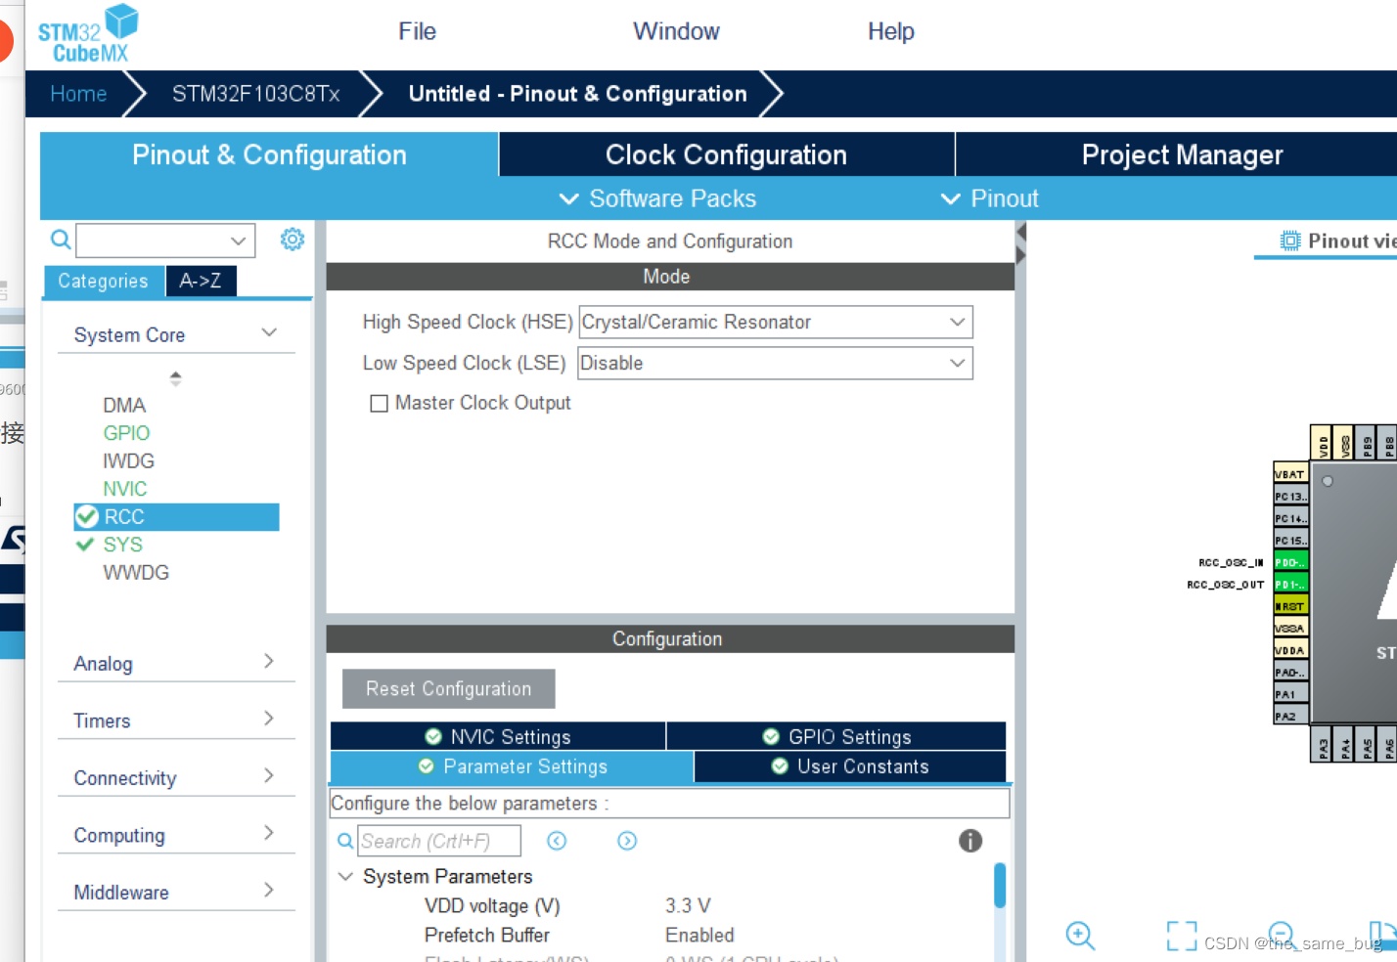This screenshot has width=1397, height=962.
Task: Select DMA in System Core
Action: (x=124, y=405)
